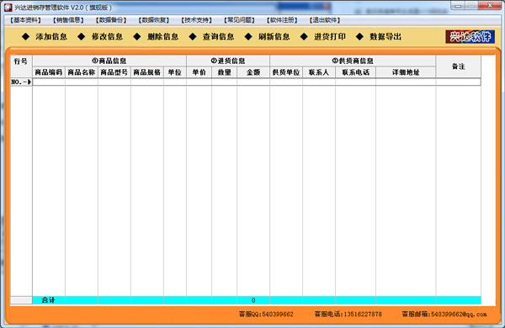Click the 兴达软件 logo banner
The height and width of the screenshot is (328, 505).
tap(470, 37)
